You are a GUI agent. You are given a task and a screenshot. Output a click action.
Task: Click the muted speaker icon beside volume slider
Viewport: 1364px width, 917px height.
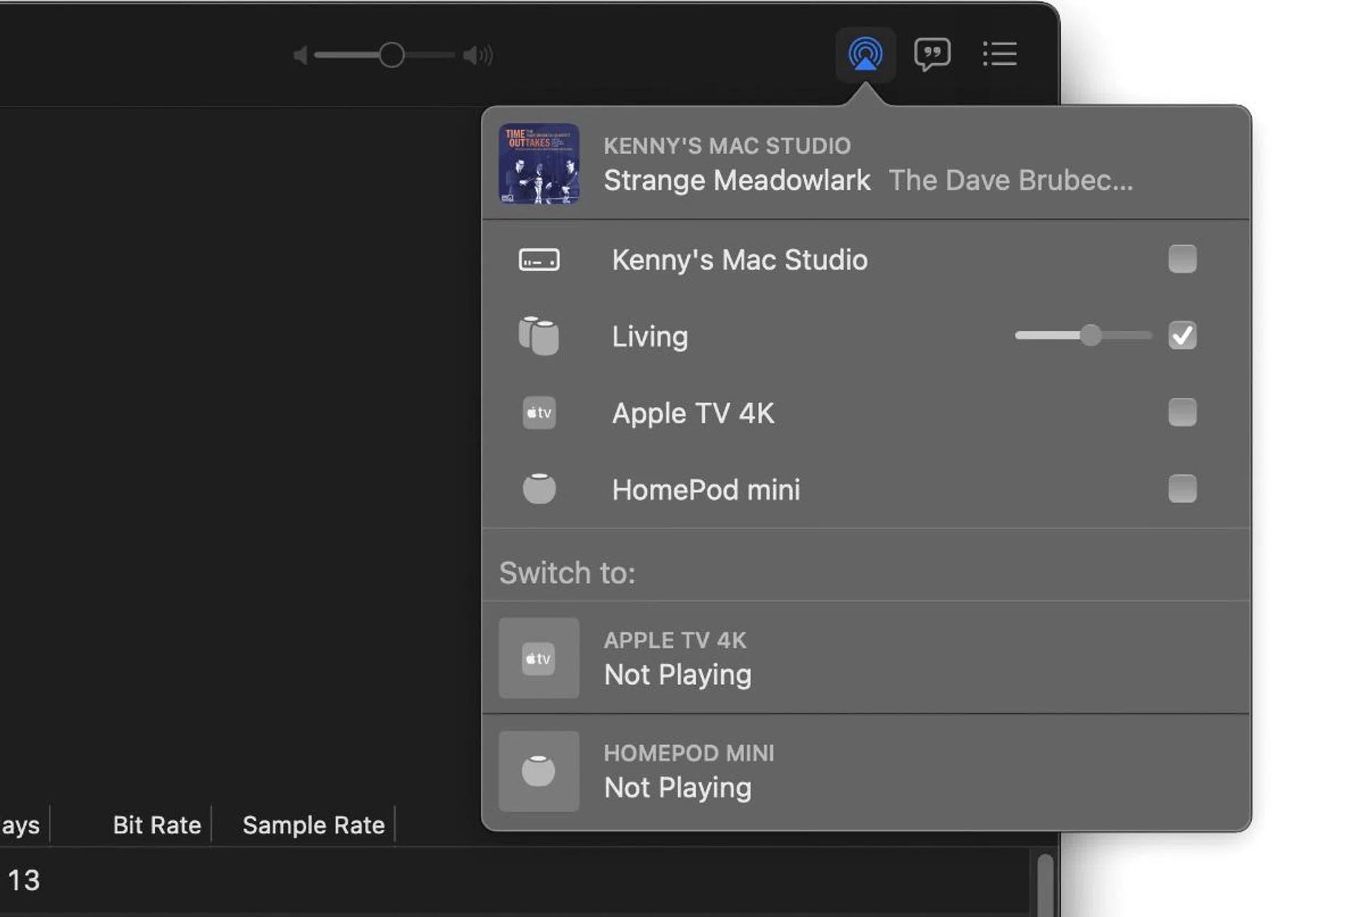298,53
